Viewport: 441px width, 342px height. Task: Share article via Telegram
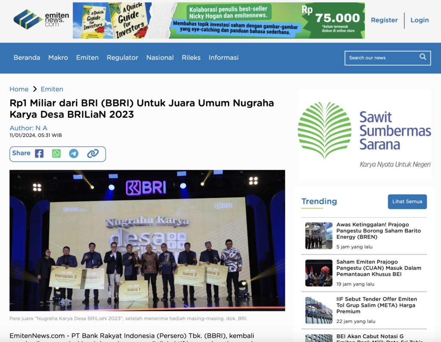click(74, 153)
